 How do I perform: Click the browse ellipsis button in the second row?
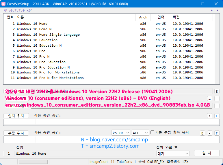pos(210,99)
